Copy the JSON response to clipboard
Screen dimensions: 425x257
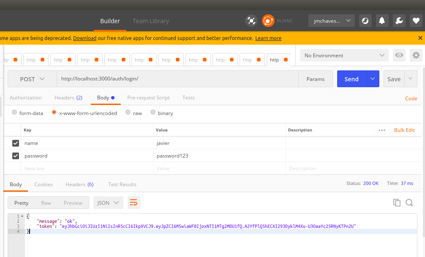point(397,202)
